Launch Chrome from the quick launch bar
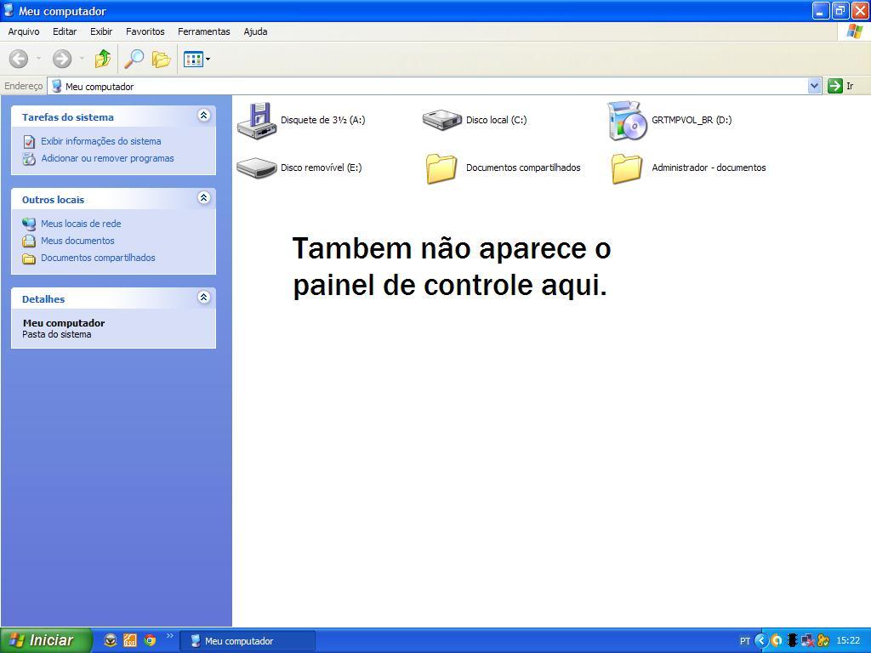The image size is (871, 653). [150, 640]
